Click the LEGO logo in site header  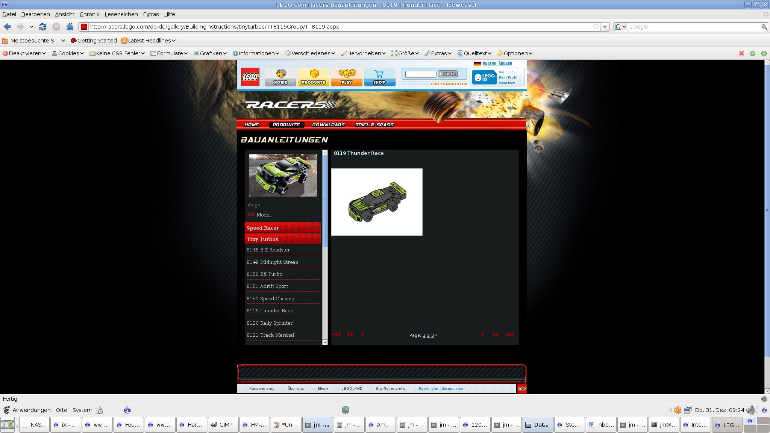pyautogui.click(x=250, y=77)
